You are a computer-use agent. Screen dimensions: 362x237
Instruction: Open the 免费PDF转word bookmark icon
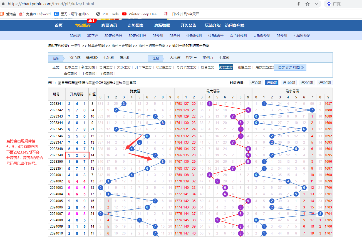22,14
